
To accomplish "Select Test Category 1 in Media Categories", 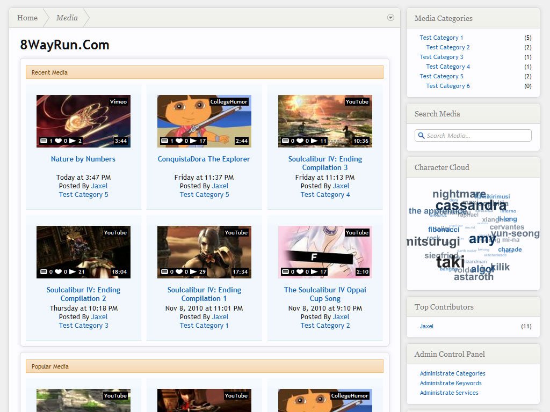I will tap(442, 38).
